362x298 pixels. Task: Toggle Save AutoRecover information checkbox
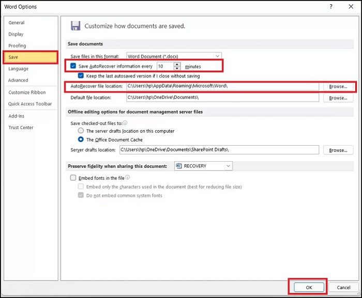(73, 66)
